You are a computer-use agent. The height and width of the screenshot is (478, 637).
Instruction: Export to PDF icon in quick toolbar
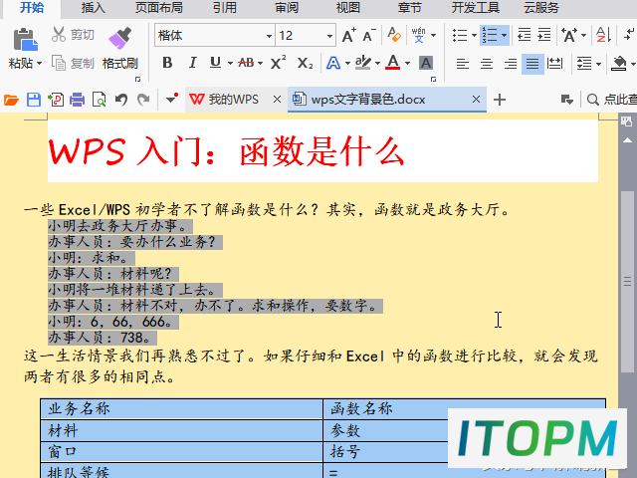(56, 100)
